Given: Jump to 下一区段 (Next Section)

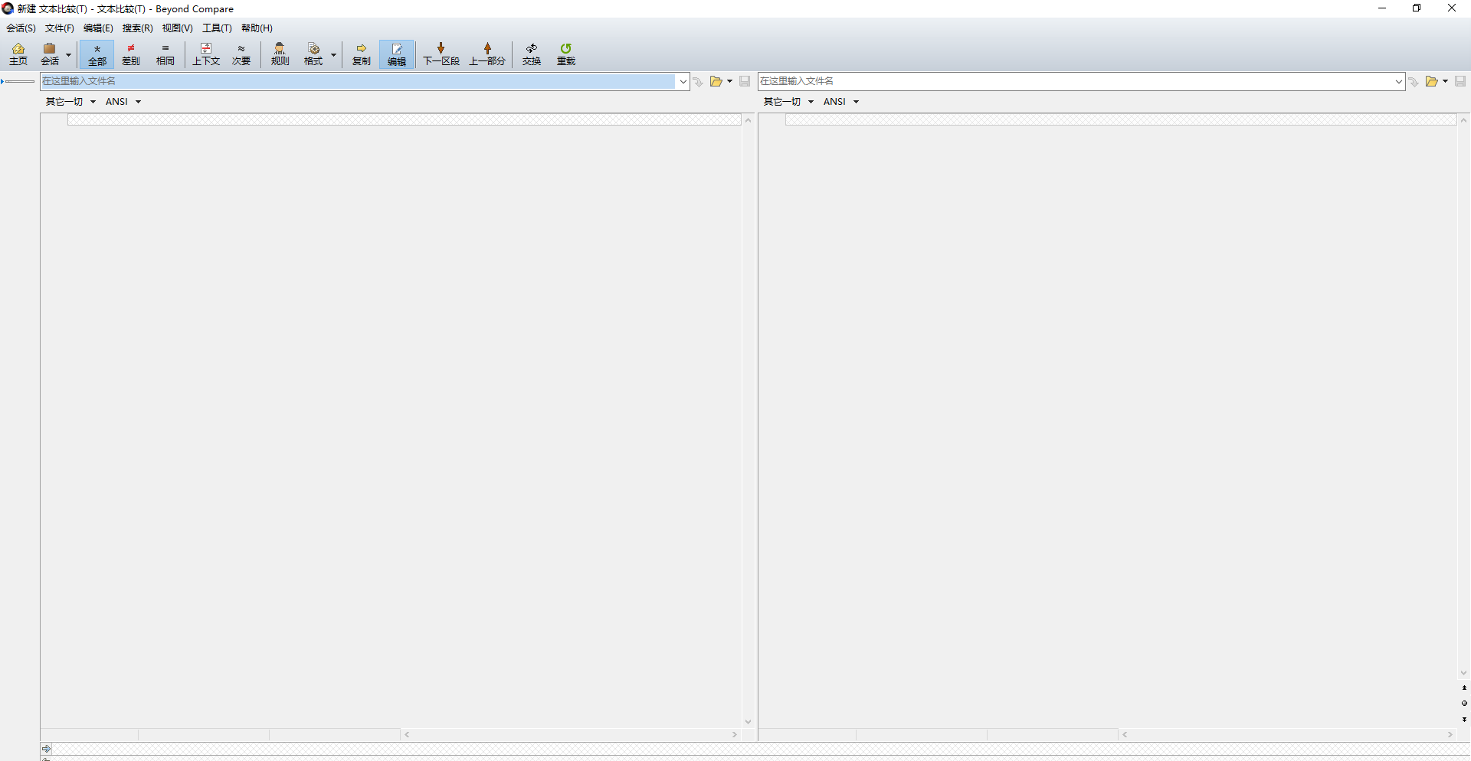Looking at the screenshot, I should [441, 54].
